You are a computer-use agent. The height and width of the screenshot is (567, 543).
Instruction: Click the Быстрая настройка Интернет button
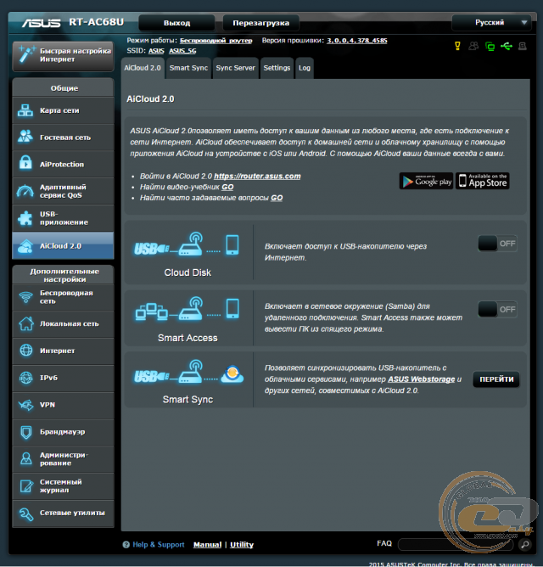pyautogui.click(x=64, y=55)
